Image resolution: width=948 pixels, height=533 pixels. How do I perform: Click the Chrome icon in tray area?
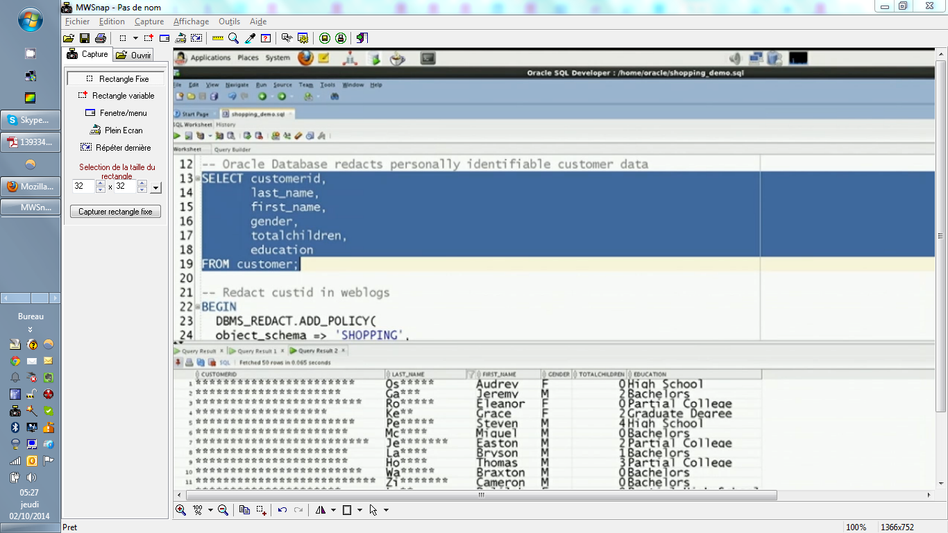15,361
